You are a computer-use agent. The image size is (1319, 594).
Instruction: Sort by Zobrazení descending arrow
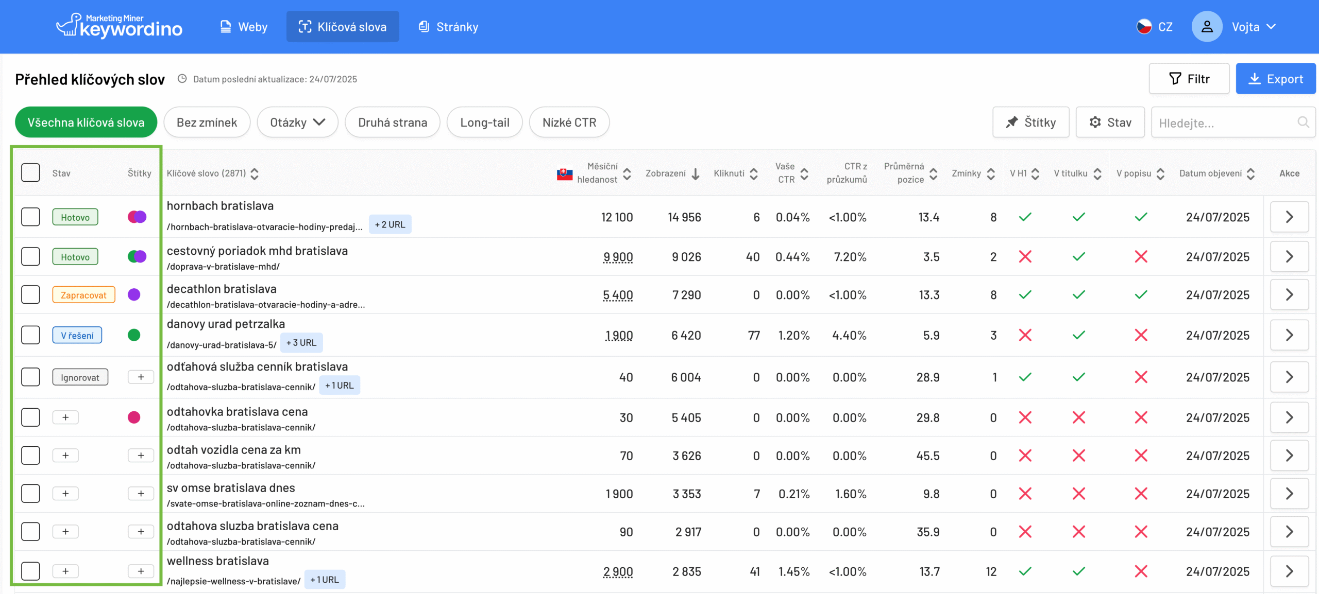(696, 174)
